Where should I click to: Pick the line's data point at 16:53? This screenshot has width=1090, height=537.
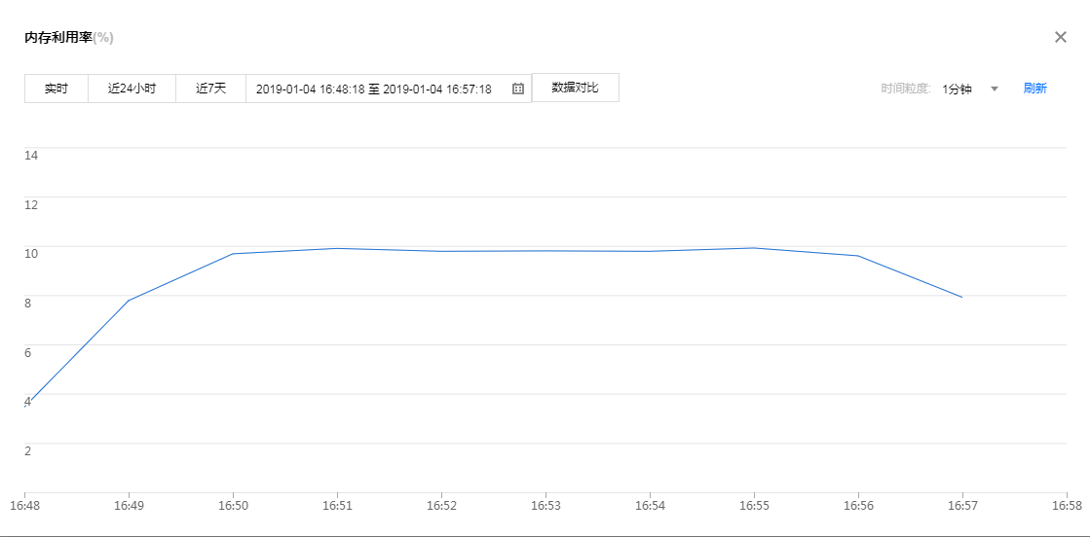(545, 251)
